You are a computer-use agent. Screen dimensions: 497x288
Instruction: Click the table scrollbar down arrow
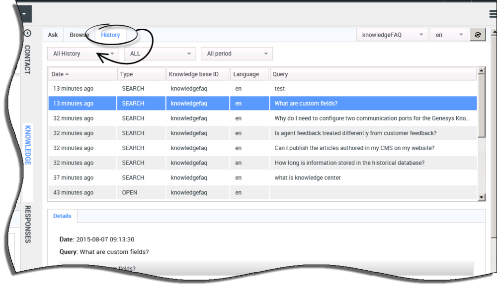click(x=482, y=197)
